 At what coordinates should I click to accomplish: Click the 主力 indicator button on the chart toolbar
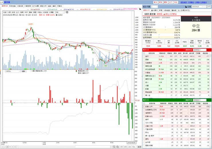click(x=17, y=12)
